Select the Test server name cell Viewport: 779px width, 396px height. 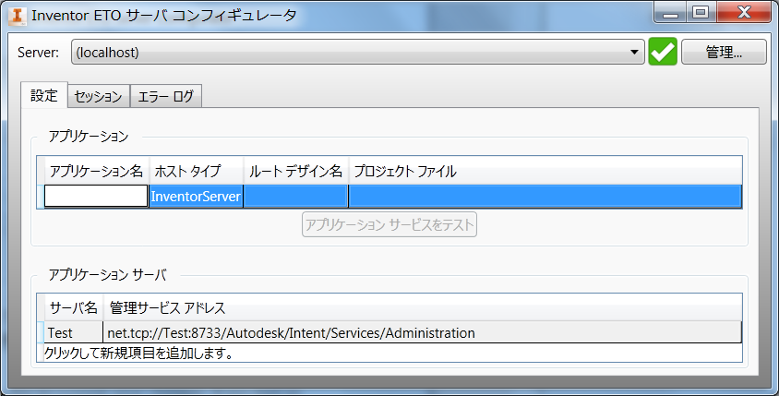74,332
